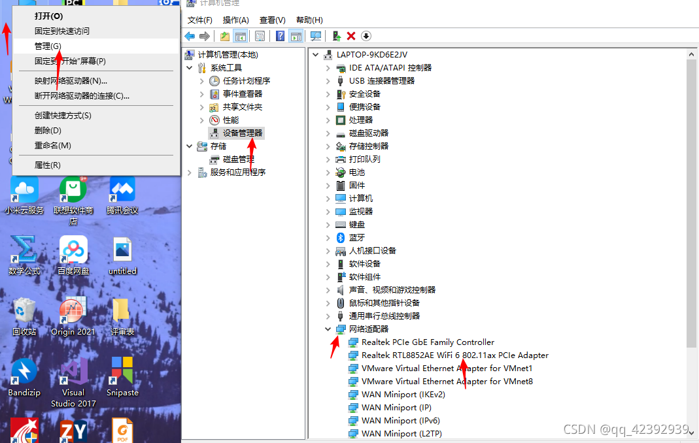This screenshot has height=443, width=699.
Task: Open the 查看(V) menu
Action: click(x=273, y=20)
